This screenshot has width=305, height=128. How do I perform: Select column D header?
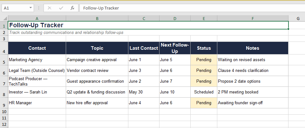(x=175, y=18)
